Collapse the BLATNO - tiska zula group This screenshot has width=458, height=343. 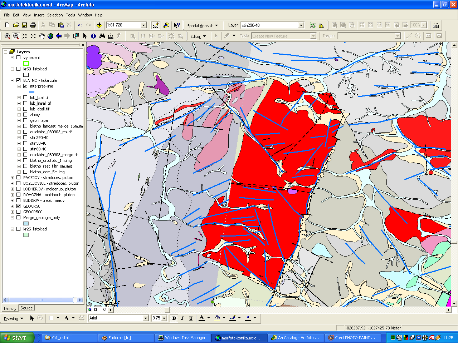coord(12,80)
